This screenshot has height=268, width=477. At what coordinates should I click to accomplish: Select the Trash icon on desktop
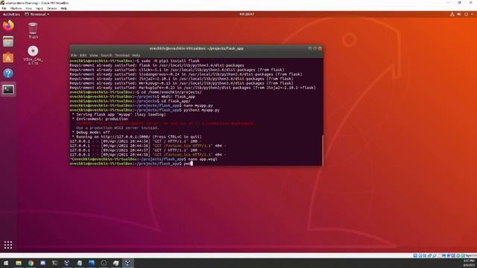click(33, 31)
